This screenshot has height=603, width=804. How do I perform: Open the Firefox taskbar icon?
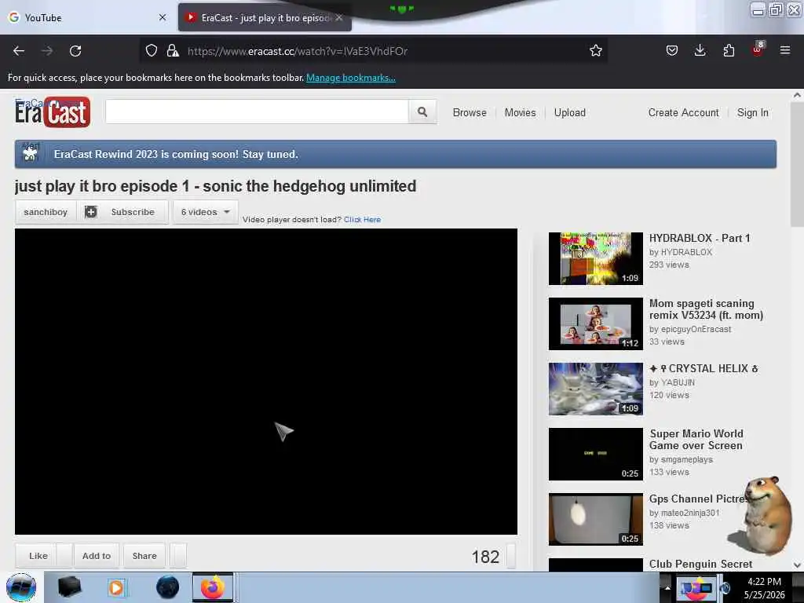click(x=212, y=587)
